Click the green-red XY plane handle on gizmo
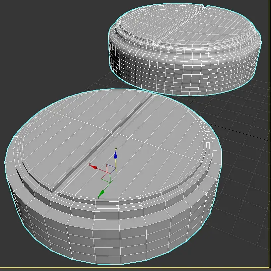The width and height of the screenshot is (271, 271). point(106,178)
